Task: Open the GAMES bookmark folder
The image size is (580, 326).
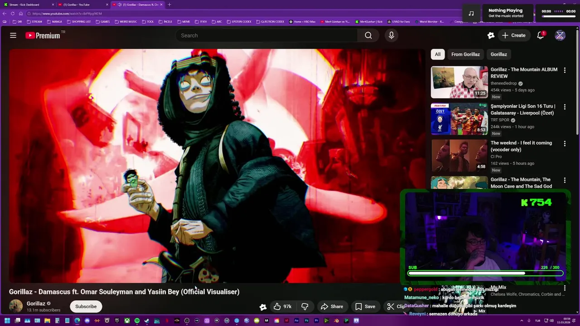Action: pyautogui.click(x=102, y=22)
